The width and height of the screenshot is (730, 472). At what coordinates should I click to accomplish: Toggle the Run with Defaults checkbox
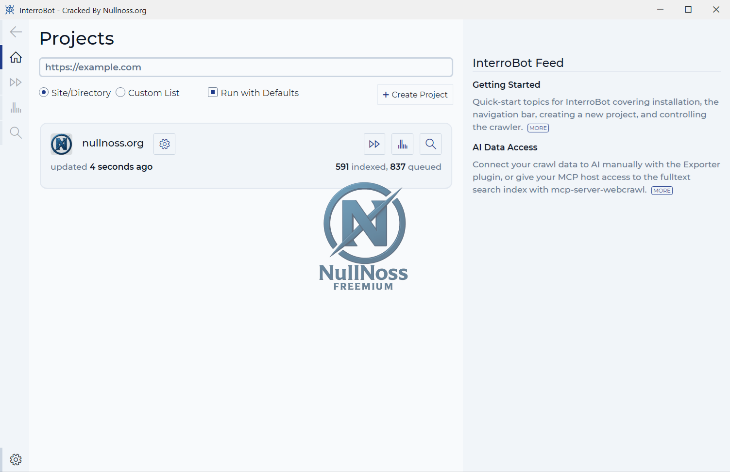point(213,92)
